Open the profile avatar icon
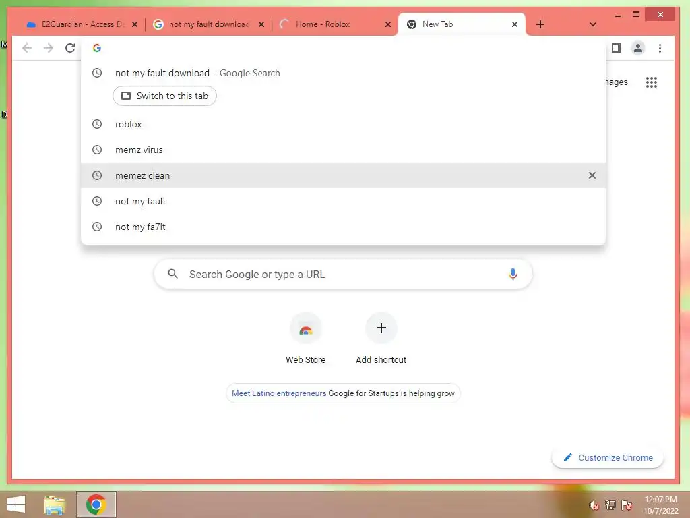Viewport: 690px width, 518px height. click(x=637, y=48)
